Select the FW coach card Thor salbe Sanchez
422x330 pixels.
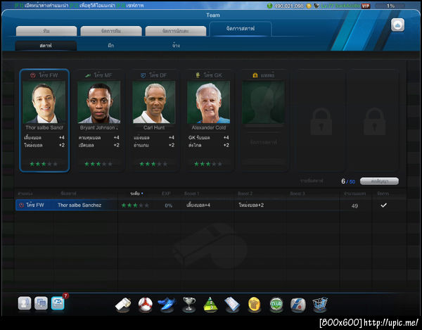click(x=44, y=120)
